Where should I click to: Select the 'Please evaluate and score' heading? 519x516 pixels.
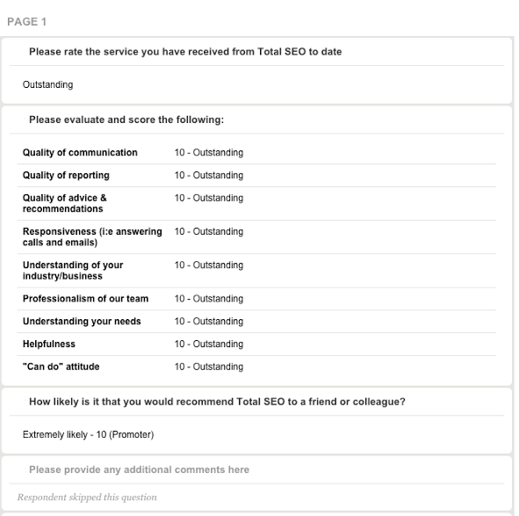coord(126,120)
